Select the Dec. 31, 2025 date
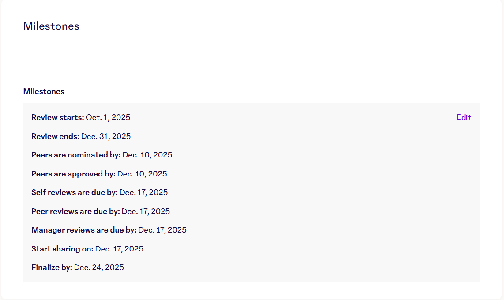The height and width of the screenshot is (300, 504). pyautogui.click(x=106, y=136)
